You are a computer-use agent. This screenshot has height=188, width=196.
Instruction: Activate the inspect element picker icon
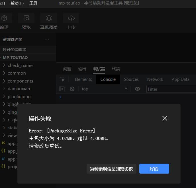pos(62,79)
